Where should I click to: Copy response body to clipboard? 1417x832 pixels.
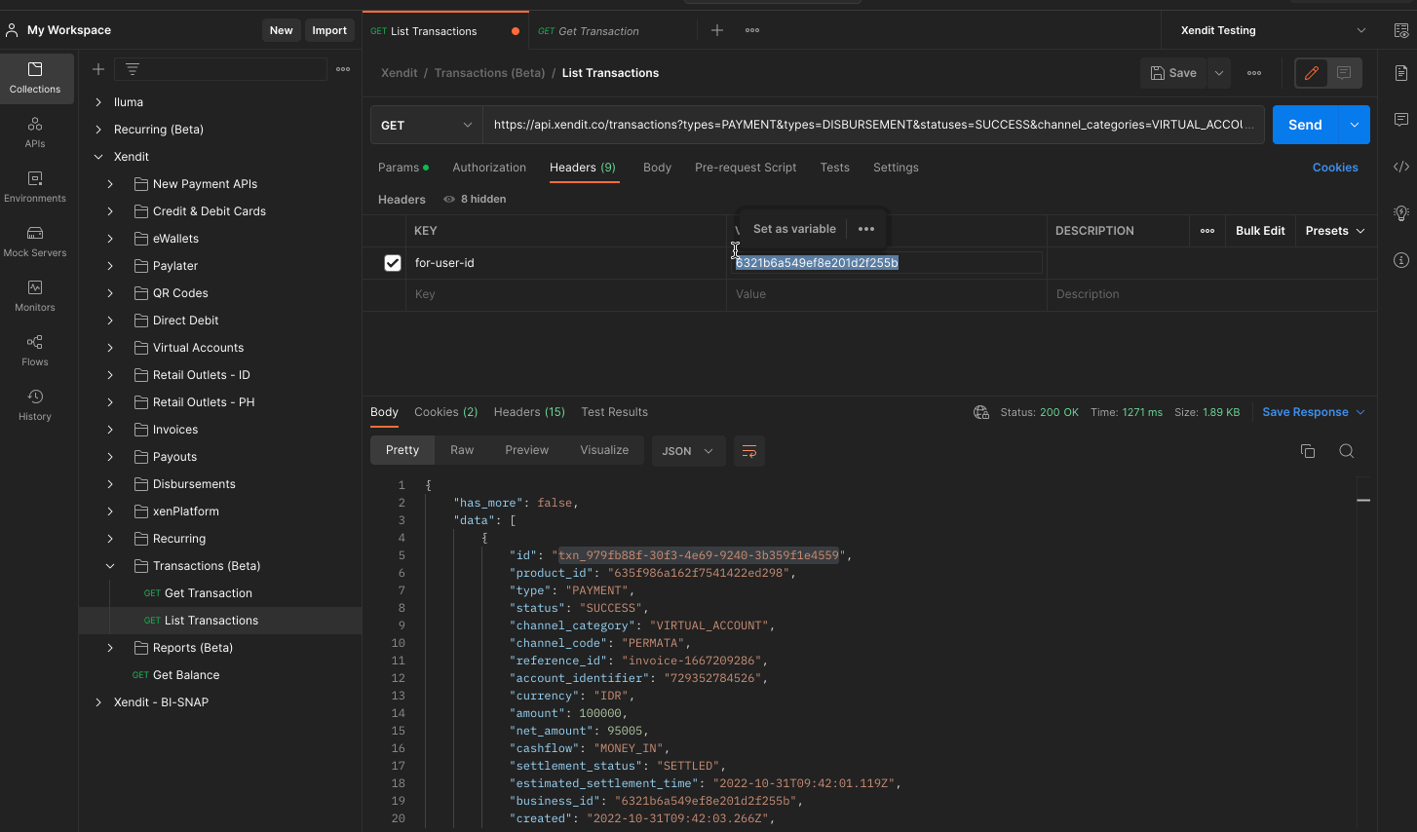tap(1308, 451)
